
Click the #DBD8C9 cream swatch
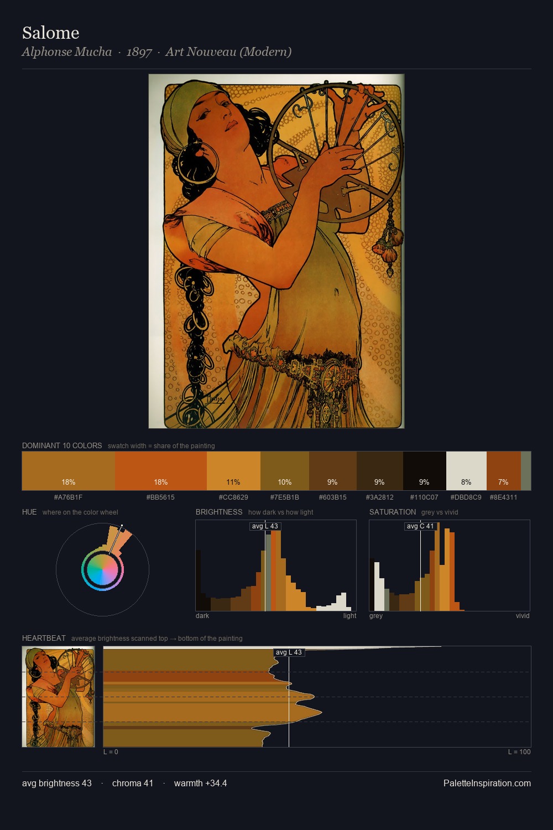pyautogui.click(x=466, y=471)
